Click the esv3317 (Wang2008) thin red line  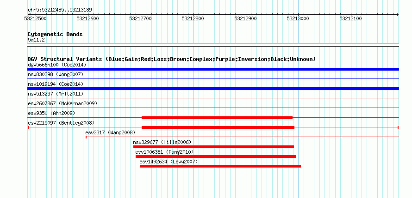click(242, 137)
